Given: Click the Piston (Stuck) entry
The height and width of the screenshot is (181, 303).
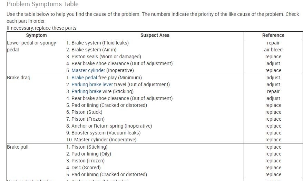Looking at the screenshot, I should [x=88, y=112].
